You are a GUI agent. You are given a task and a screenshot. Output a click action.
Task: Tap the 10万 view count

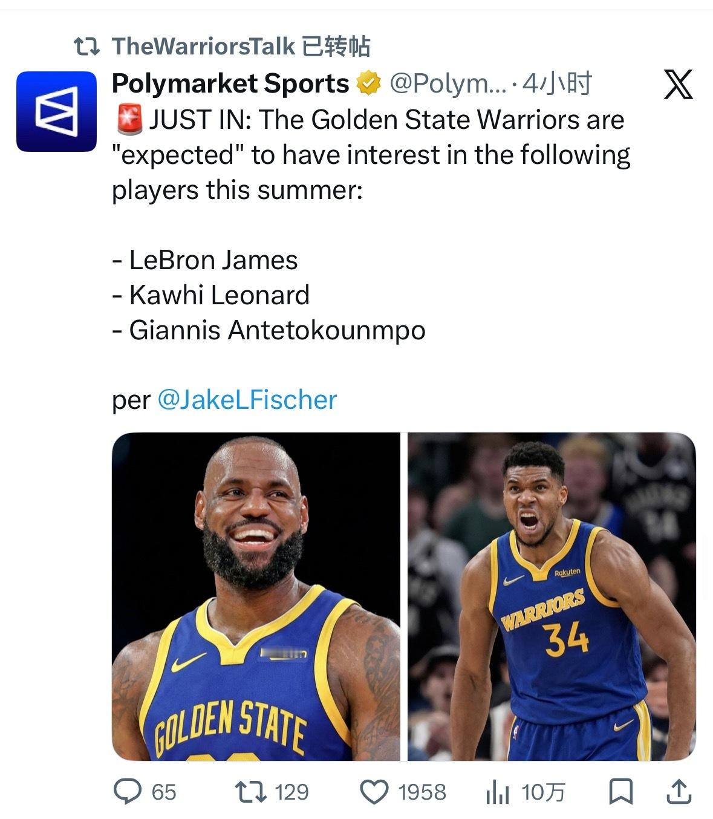(542, 792)
